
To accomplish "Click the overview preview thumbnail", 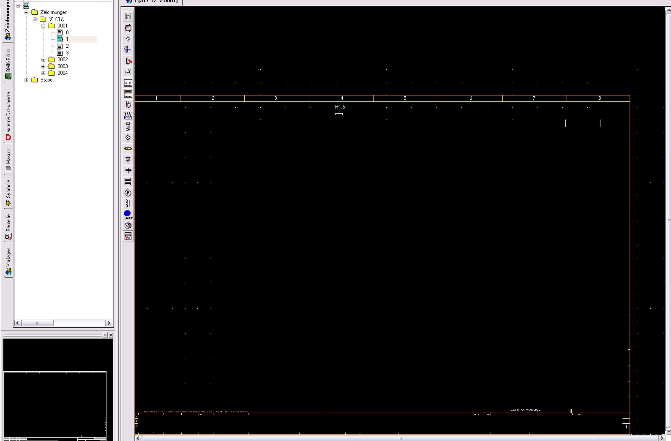I will pos(58,390).
